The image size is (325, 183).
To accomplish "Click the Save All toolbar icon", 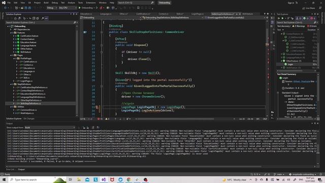I will coord(29,8).
